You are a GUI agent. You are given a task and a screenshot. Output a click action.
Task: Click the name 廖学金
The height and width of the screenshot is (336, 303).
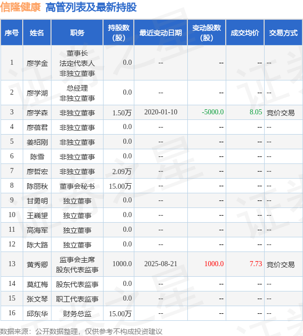pos(37,63)
